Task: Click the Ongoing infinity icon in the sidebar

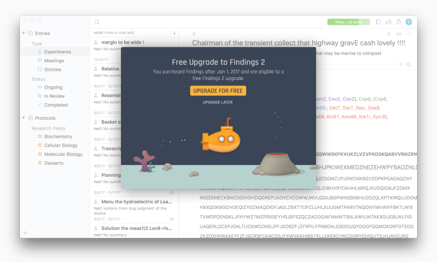Action: [40, 87]
